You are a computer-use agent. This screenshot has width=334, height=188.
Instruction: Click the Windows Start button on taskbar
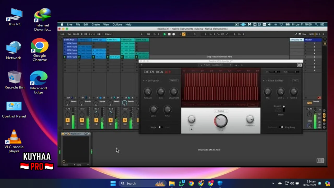(x=113, y=183)
